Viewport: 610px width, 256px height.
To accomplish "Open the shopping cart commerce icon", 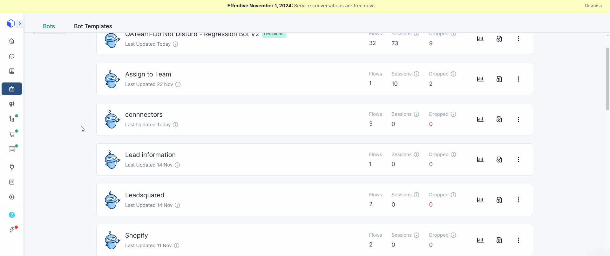I will (12, 134).
